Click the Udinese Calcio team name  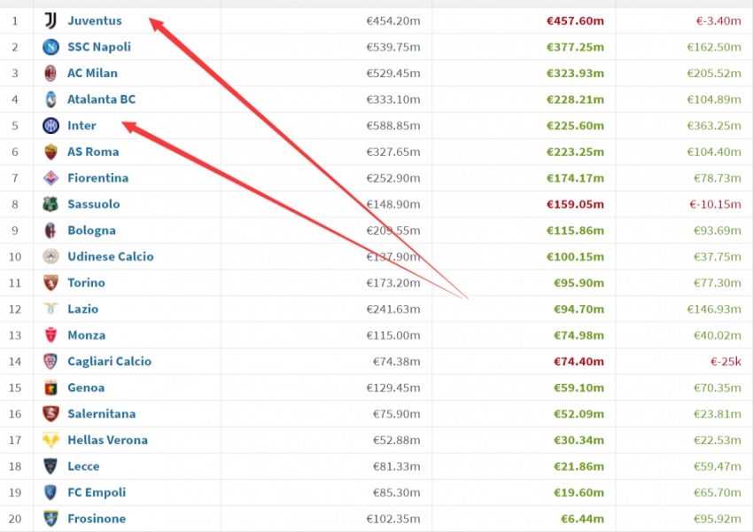[110, 256]
